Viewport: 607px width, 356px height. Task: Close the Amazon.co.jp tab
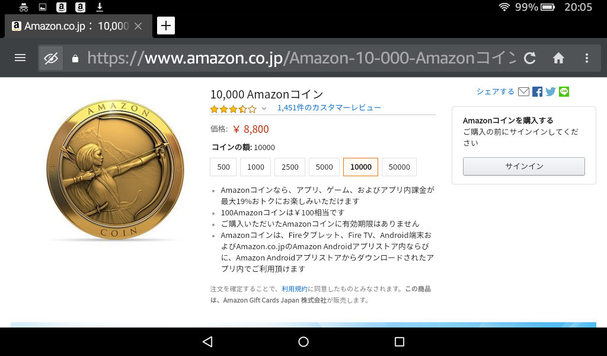(138, 26)
